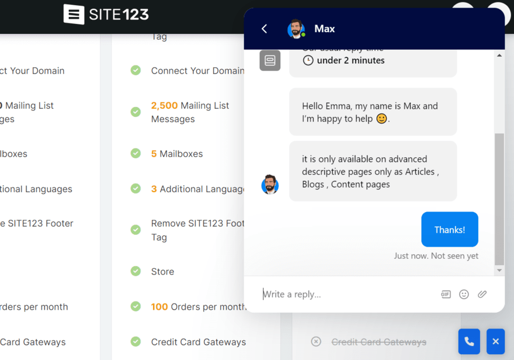Screen dimensions: 514x360
Task: Open Max's avatar in chat header
Action: [296, 29]
